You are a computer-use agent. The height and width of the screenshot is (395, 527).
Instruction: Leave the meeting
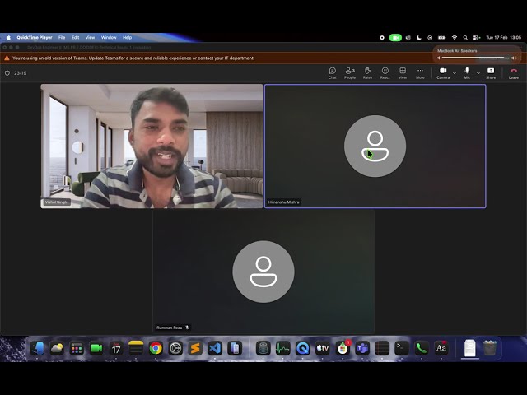514,73
